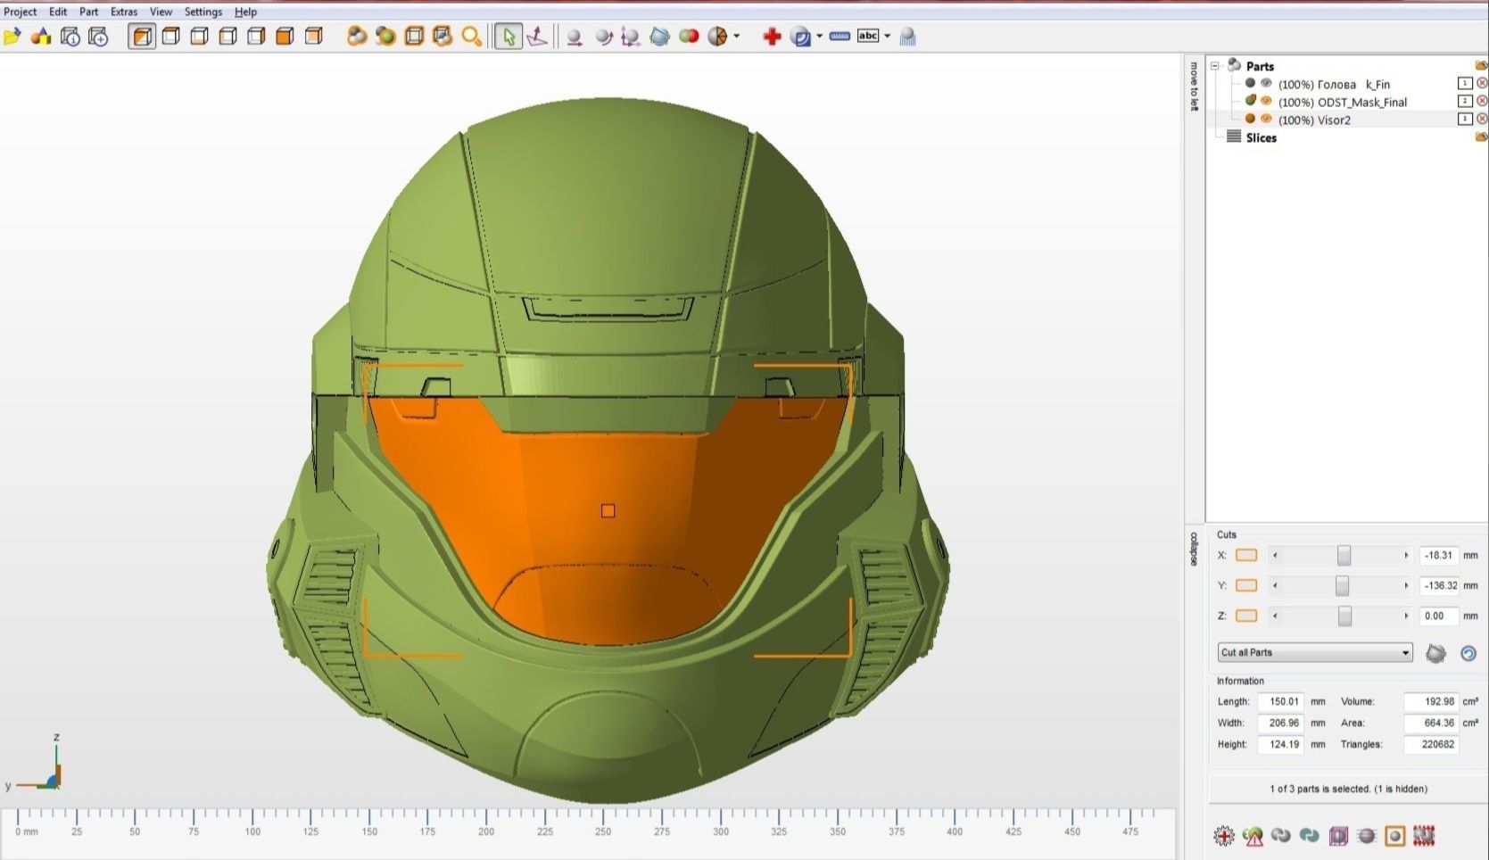Click the right arrow of the Z cut slider
The width and height of the screenshot is (1489, 860).
tap(1406, 616)
